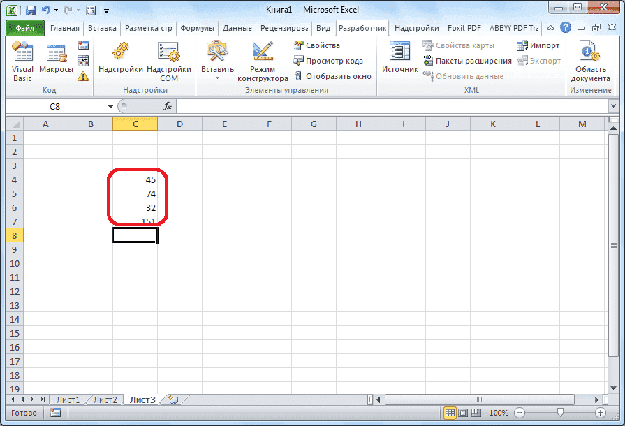Open the Name Box dropdown arrow
625x426 pixels.
(110, 106)
